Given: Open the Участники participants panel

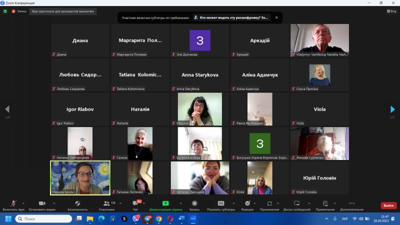Looking at the screenshot, I should coord(106,205).
